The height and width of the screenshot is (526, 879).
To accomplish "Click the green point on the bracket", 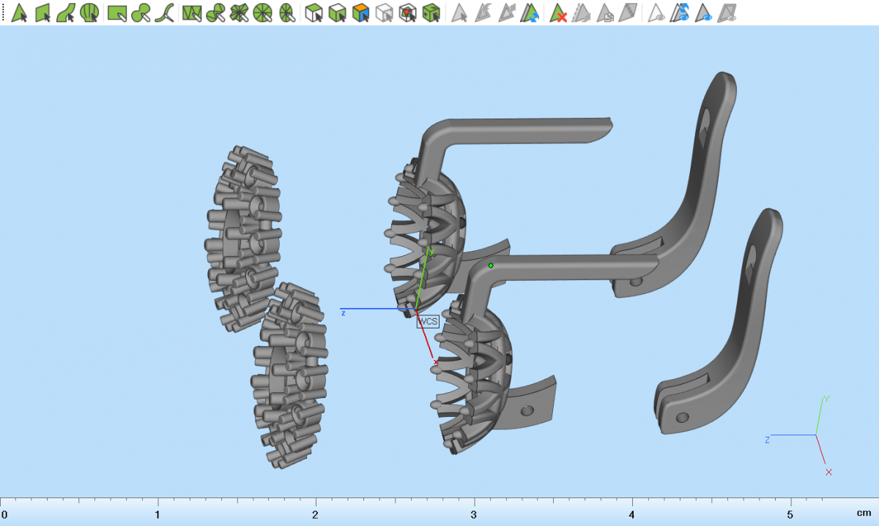I will click(491, 266).
